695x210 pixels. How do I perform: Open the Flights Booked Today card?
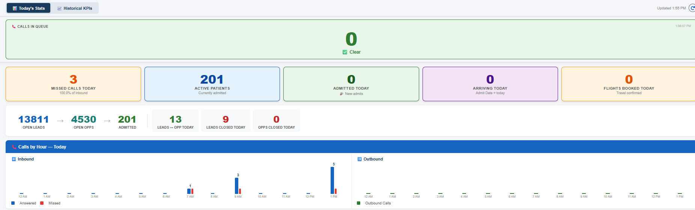(629, 84)
